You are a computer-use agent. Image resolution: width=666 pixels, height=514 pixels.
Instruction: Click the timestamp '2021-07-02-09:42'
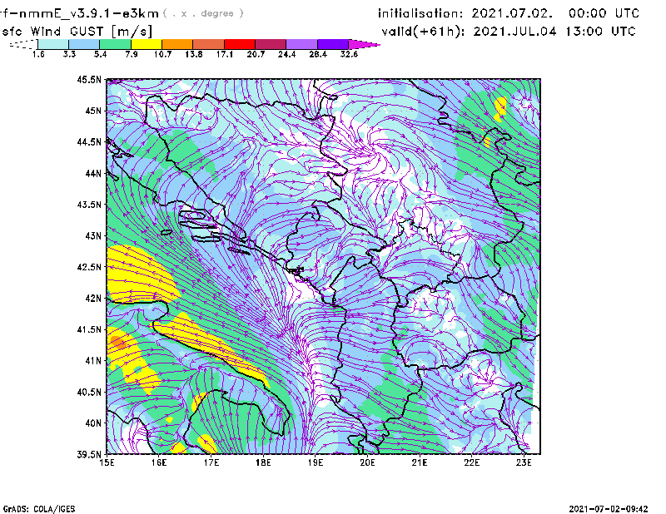pyautogui.click(x=609, y=509)
